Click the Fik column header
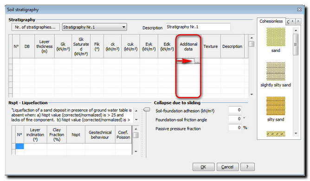Image resolution: width=310 pixels, height=181 pixels. (x=97, y=46)
